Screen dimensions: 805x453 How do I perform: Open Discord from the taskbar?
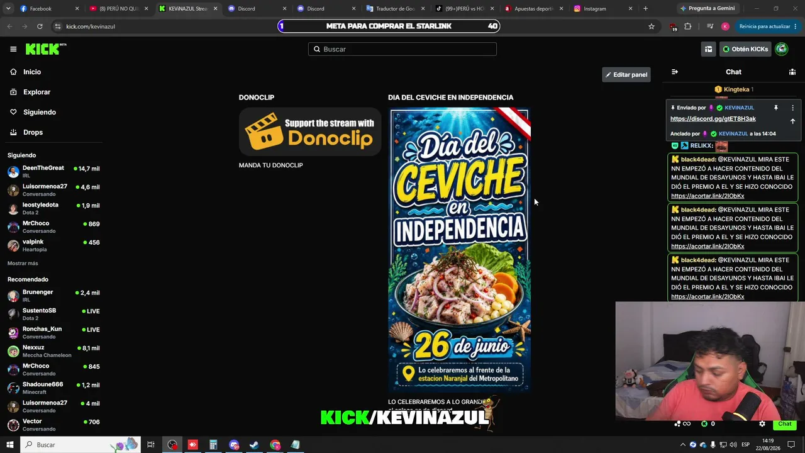click(234, 445)
